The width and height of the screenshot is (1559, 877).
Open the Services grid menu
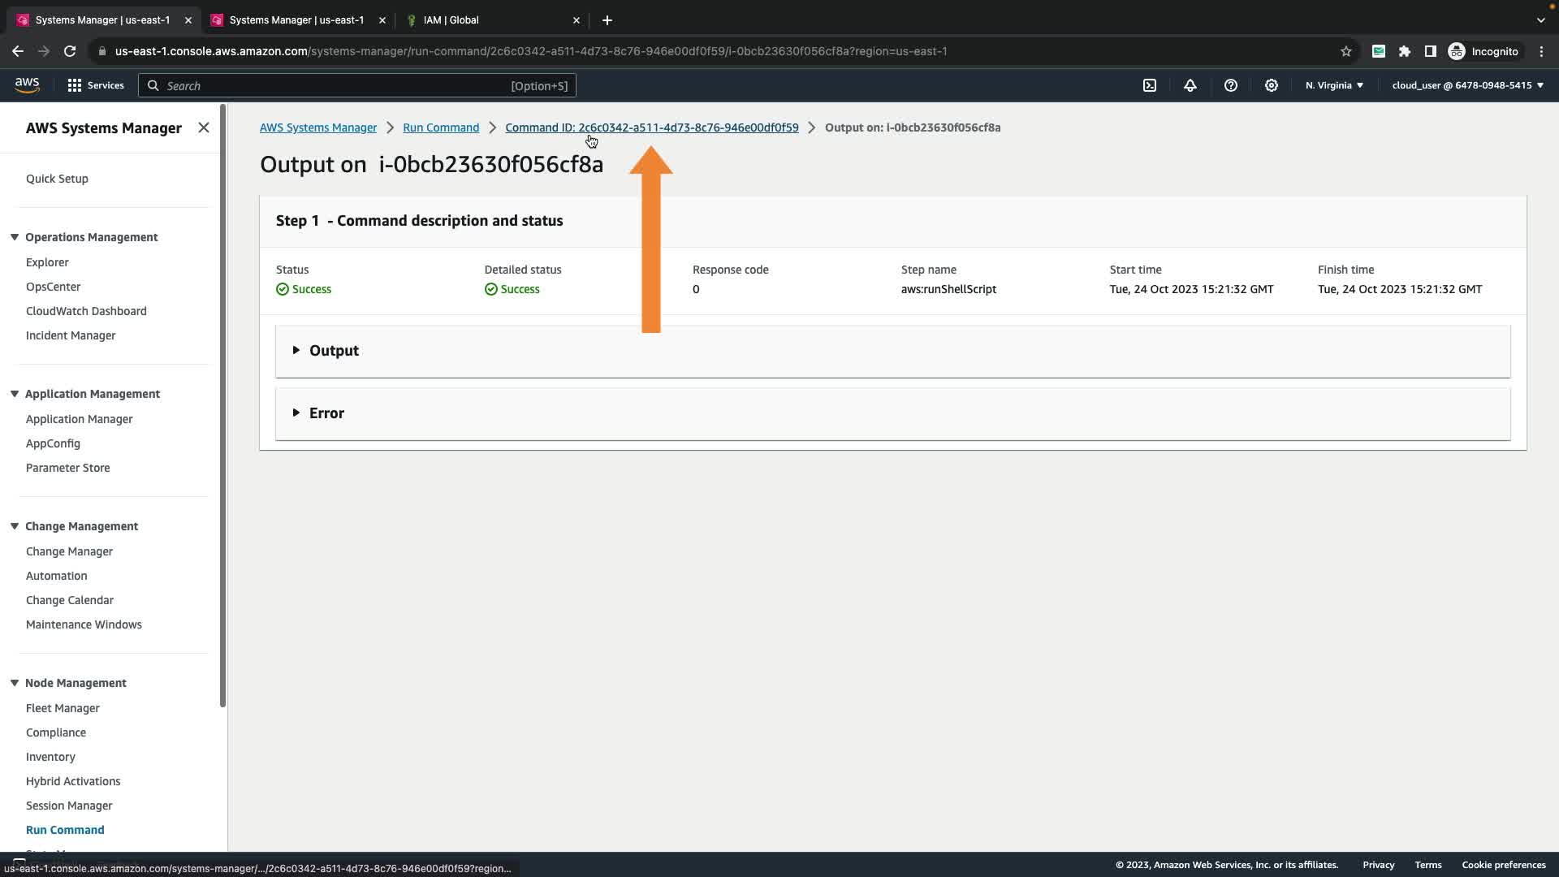tap(95, 85)
